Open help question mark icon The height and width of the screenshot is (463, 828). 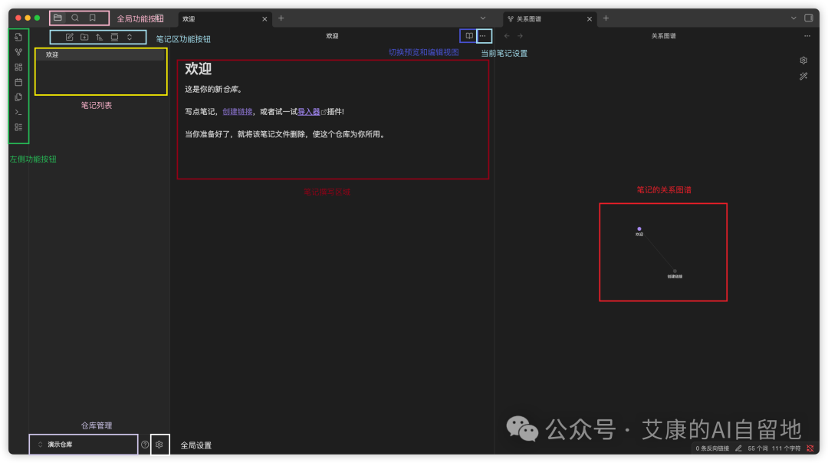coord(145,445)
